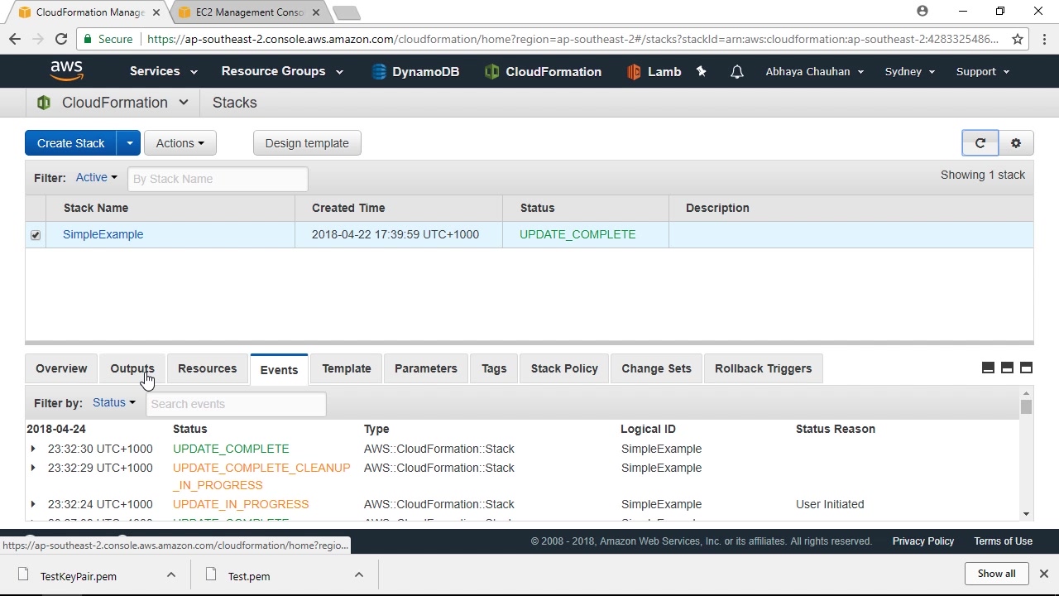Click Show all downloads button

coord(996,574)
